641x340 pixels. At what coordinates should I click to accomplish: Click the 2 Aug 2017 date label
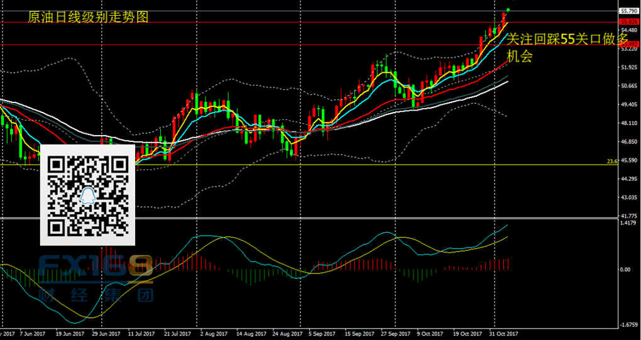[214, 334]
